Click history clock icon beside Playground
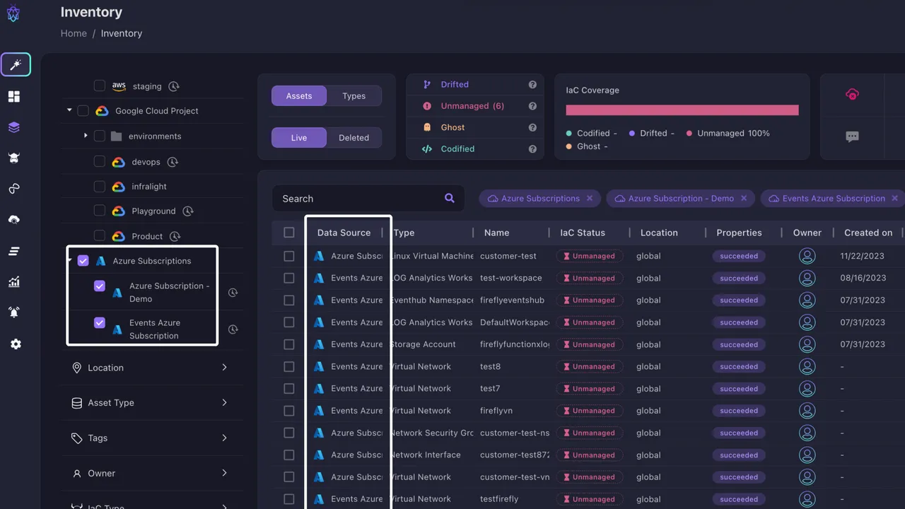This screenshot has width=905, height=509. tap(188, 211)
